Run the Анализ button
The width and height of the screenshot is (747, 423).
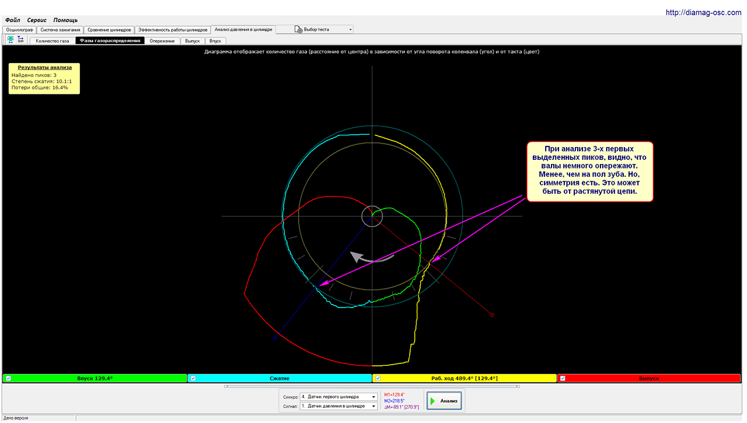[444, 401]
